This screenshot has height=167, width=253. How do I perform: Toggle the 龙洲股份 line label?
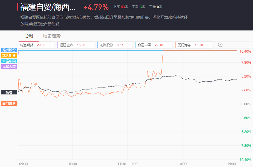9,50
